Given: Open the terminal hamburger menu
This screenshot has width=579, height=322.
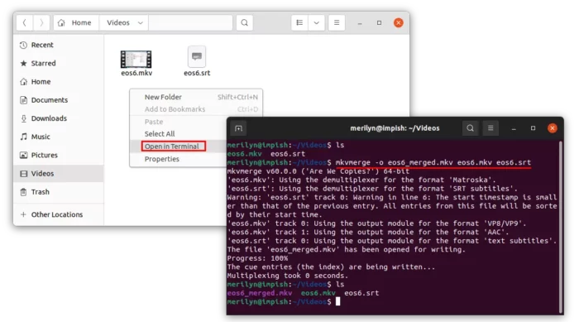Looking at the screenshot, I should (x=490, y=128).
